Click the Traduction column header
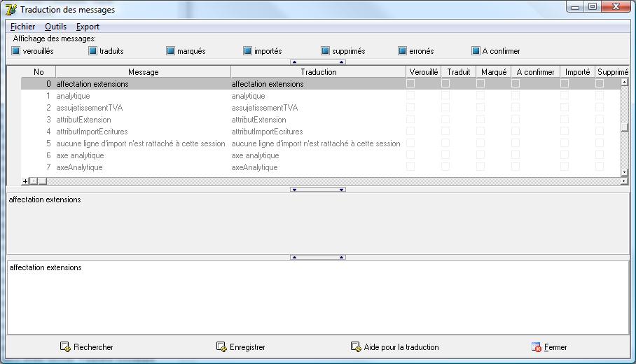636x364 pixels. point(319,71)
